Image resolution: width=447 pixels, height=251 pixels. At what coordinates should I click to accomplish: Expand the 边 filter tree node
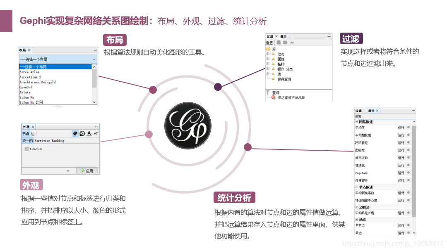pos(268,73)
